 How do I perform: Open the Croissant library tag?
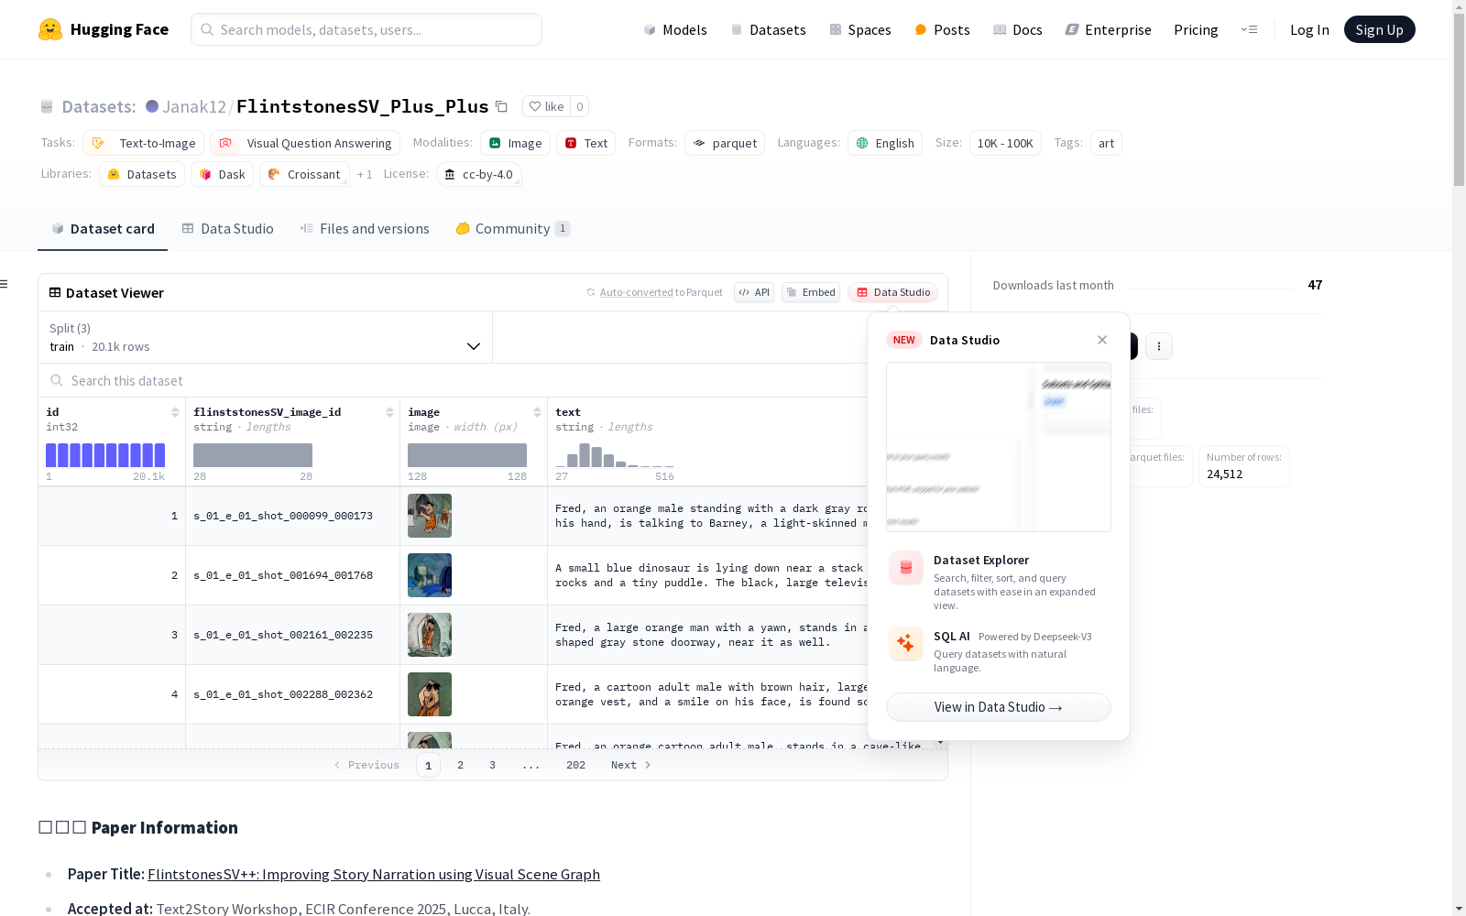point(304,174)
